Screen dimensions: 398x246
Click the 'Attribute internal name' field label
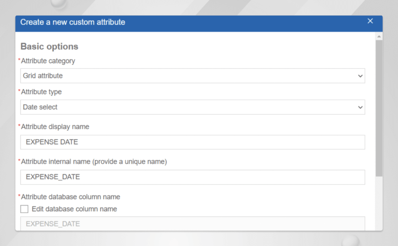[94, 162]
